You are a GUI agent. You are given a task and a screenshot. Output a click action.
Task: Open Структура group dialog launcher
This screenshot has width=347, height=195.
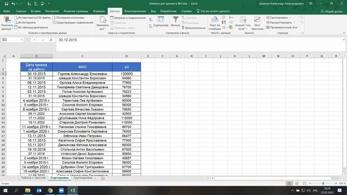point(303,33)
